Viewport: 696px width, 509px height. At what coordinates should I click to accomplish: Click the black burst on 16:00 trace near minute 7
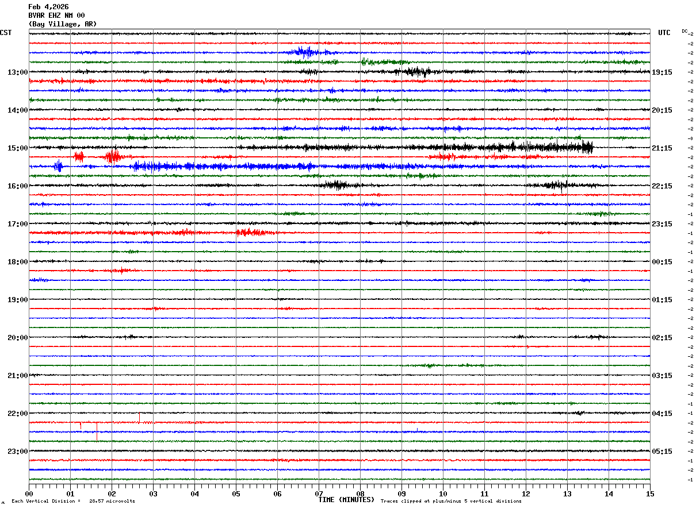(x=338, y=185)
